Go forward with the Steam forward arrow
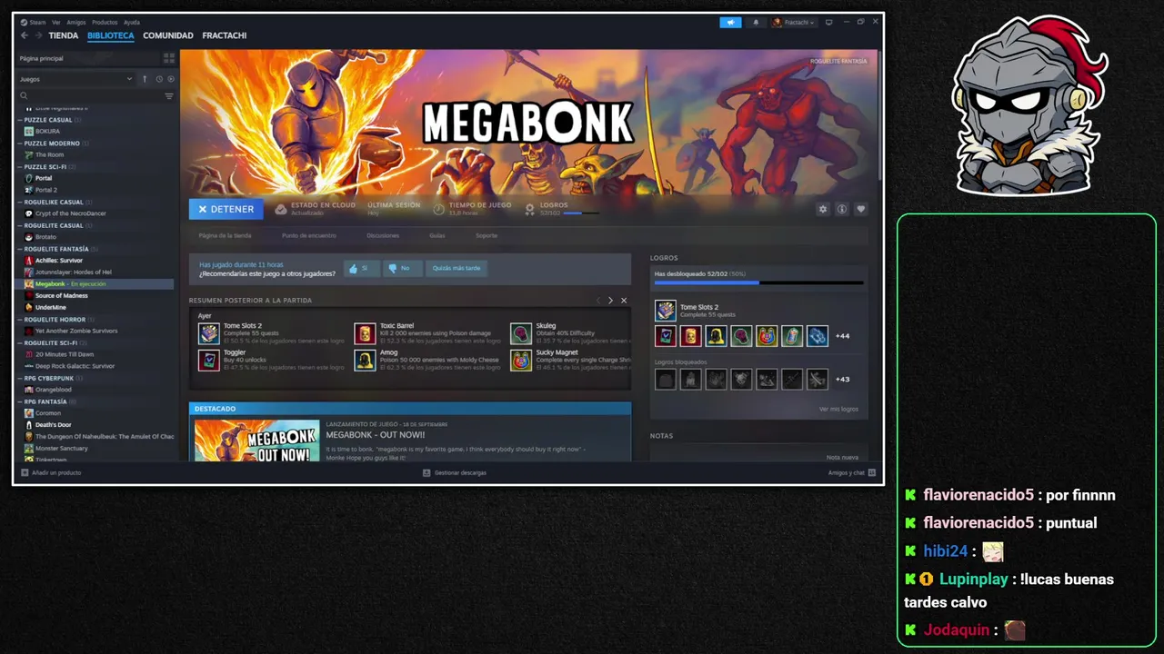 pyautogui.click(x=38, y=35)
